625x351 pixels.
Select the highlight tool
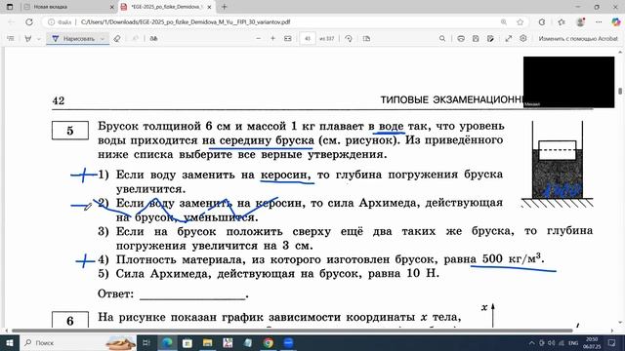(x=28, y=39)
